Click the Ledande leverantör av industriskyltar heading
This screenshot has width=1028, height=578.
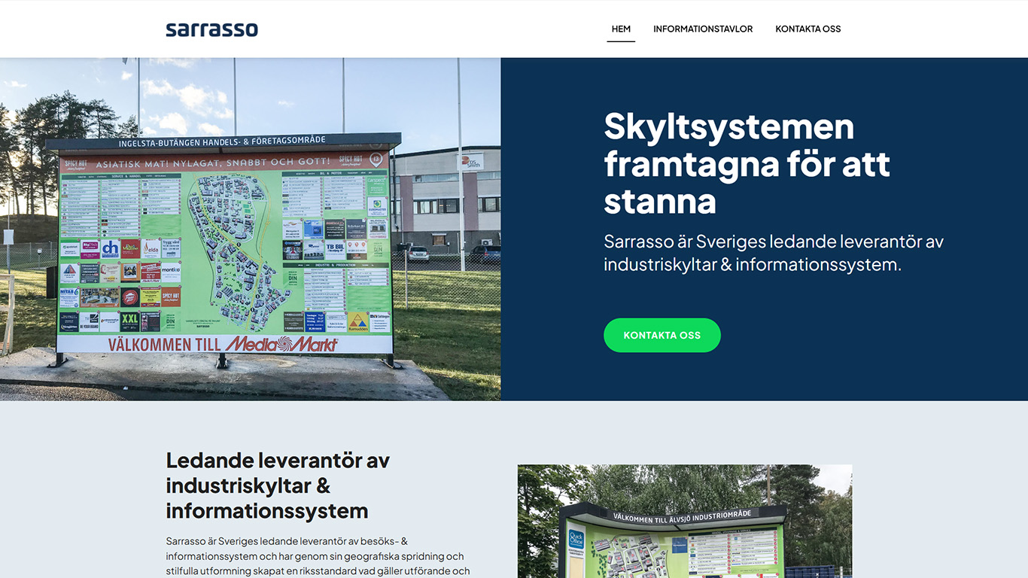click(278, 485)
